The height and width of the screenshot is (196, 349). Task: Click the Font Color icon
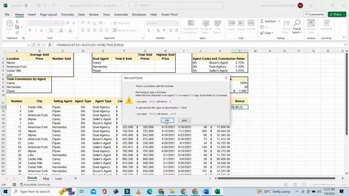tap(70, 30)
